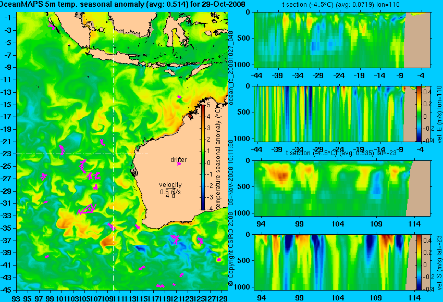The height and width of the screenshot is (302, 443).
Task: Click the '114' label under the bottom vel. S section
Action: (414, 298)
